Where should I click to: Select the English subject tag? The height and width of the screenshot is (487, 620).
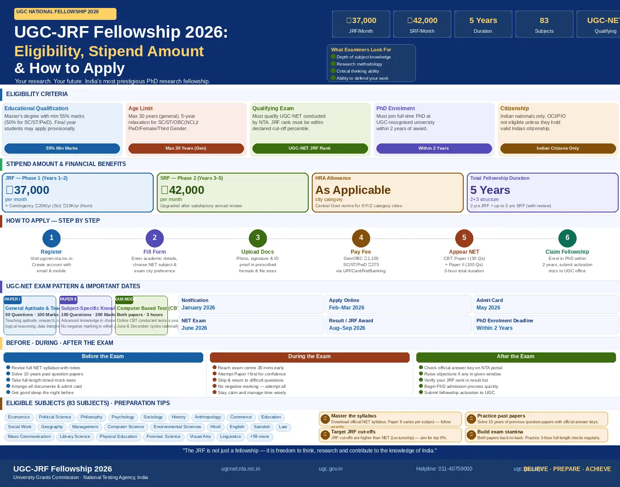[x=237, y=427]
